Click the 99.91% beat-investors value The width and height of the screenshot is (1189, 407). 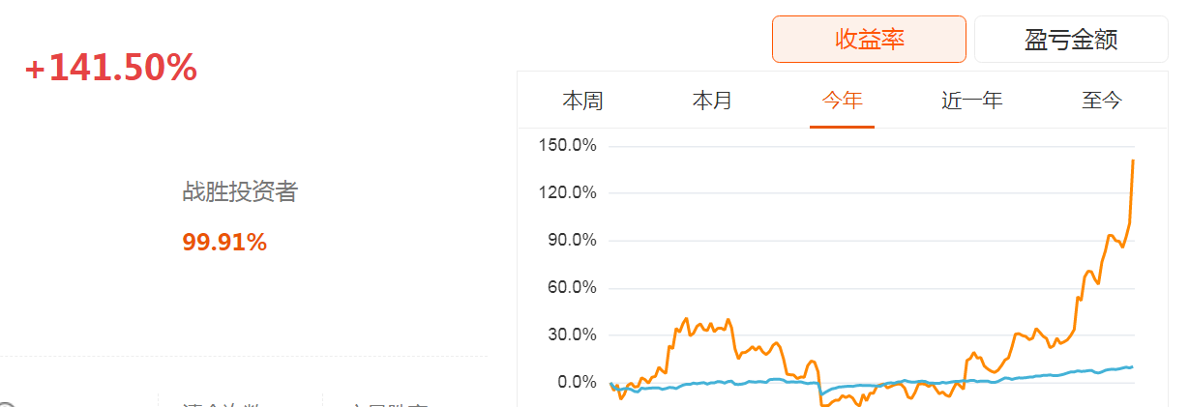pos(224,242)
